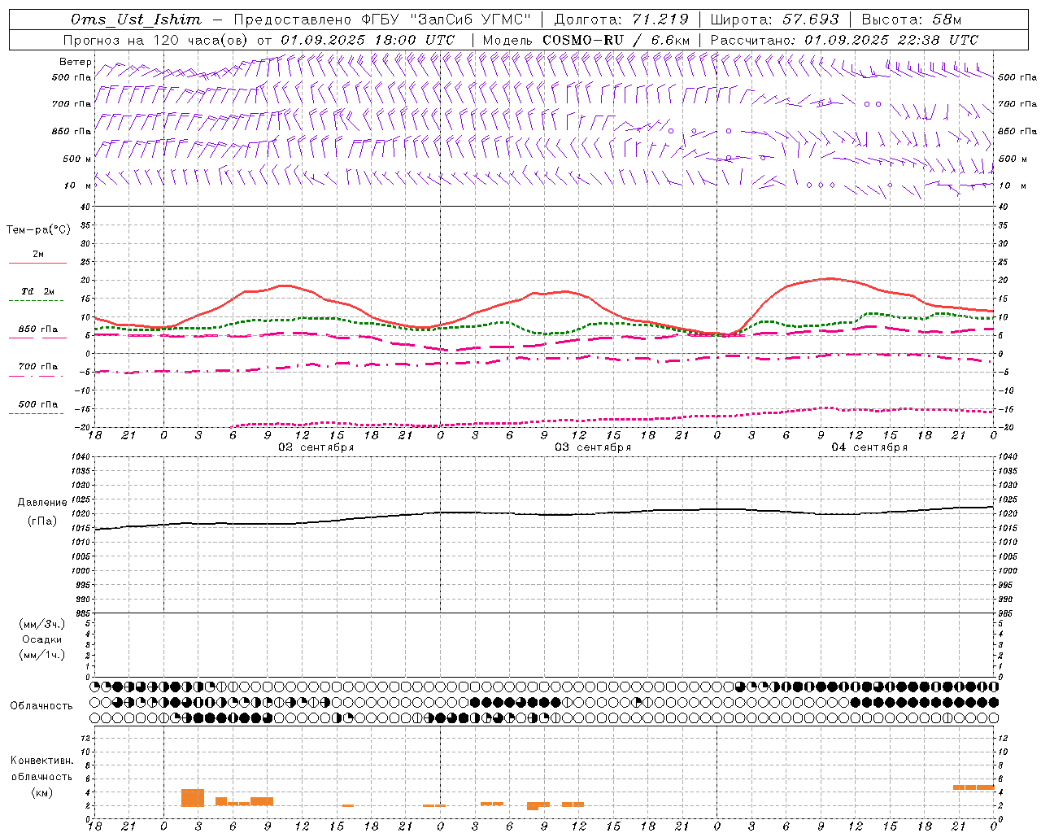Click the "Давление" pressure panel label
Image resolution: width=1041 pixels, height=833 pixels.
pos(42,503)
